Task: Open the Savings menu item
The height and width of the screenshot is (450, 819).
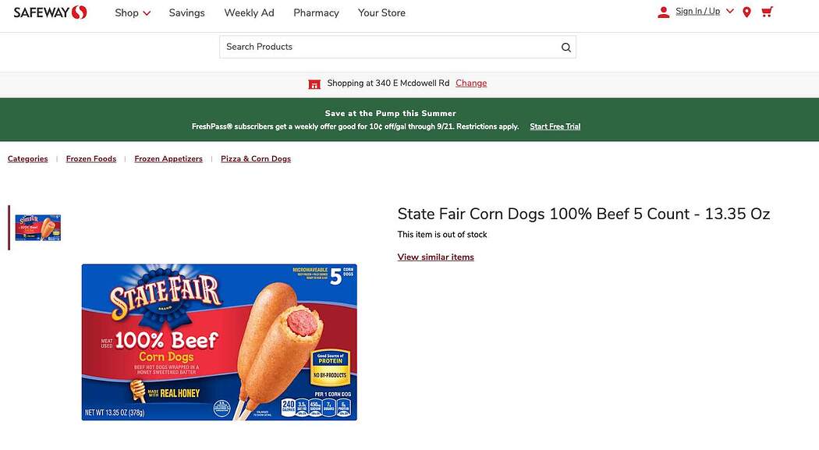Action: (186, 12)
